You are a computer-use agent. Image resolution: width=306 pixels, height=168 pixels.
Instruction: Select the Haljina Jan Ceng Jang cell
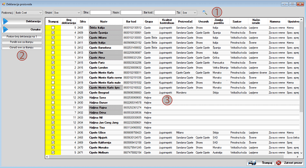tap(105, 123)
